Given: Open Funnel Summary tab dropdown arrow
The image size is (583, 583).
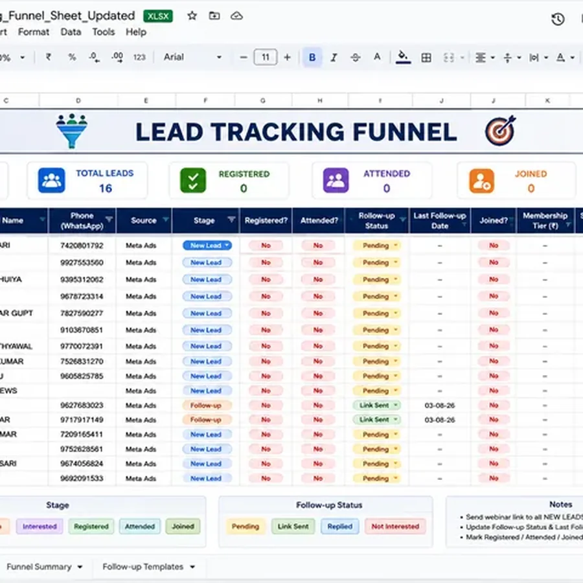Looking at the screenshot, I should tap(80, 567).
